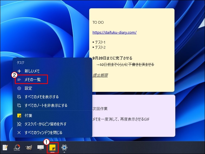Open 設定 in the jump list
Screen dimensions: 205x154
point(28,88)
